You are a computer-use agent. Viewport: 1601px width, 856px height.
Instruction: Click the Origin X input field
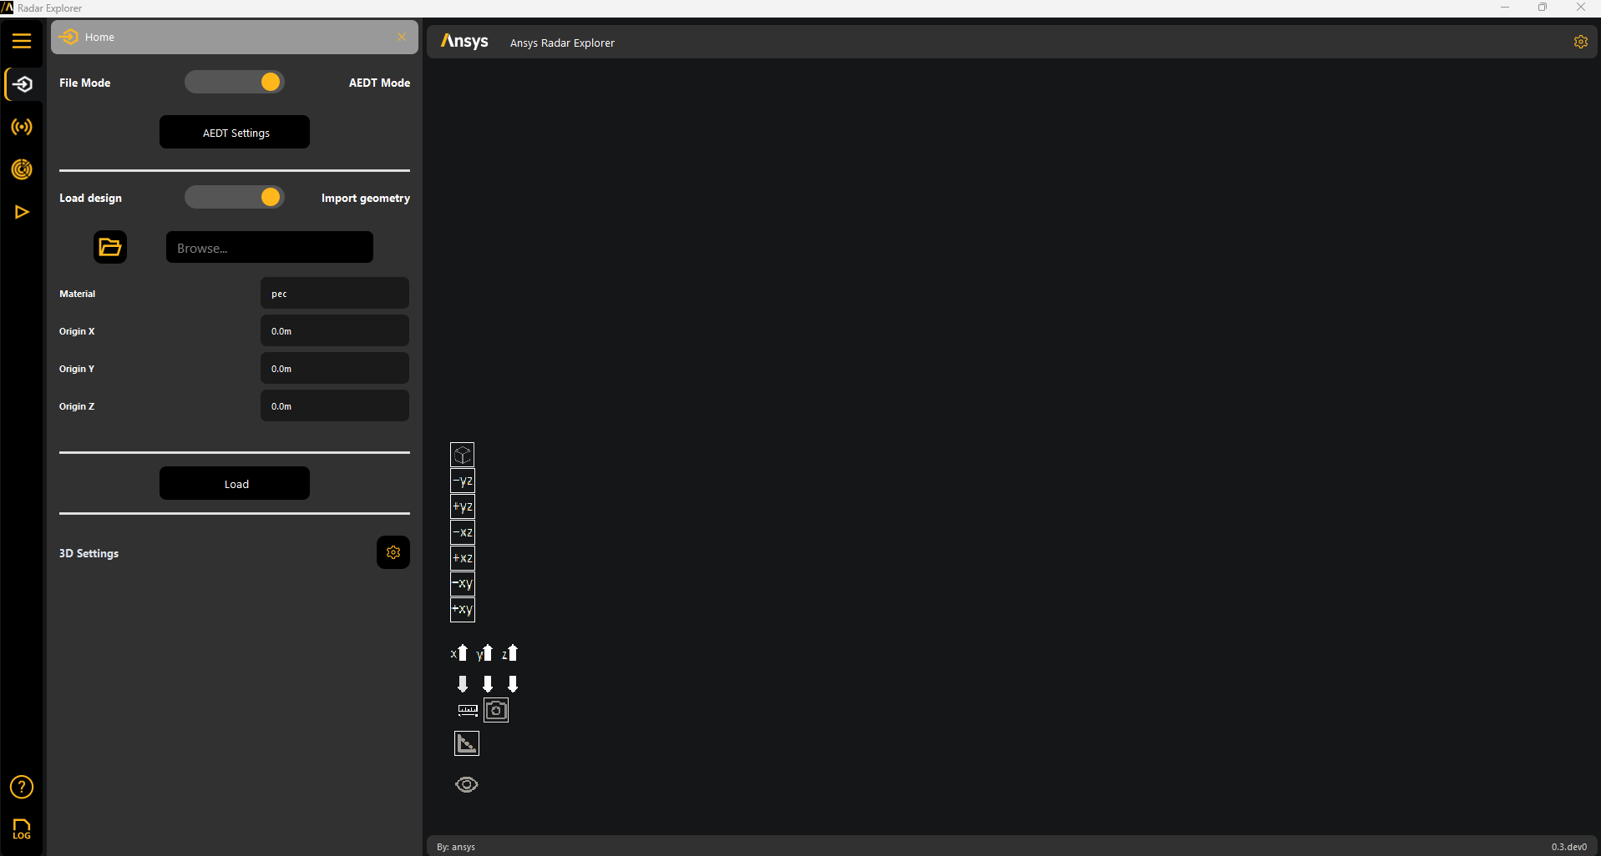coord(334,331)
